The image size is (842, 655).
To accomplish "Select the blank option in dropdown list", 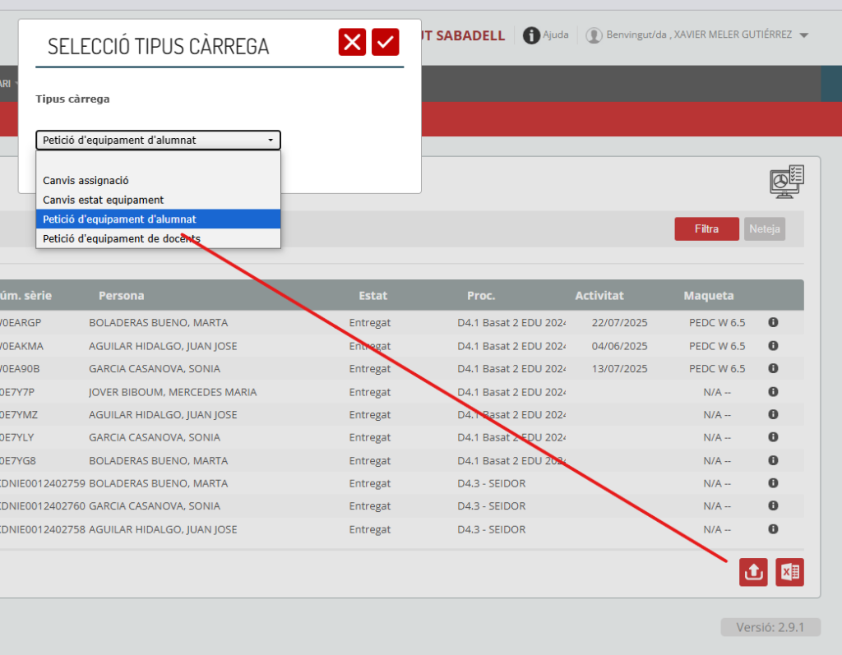I will (158, 161).
